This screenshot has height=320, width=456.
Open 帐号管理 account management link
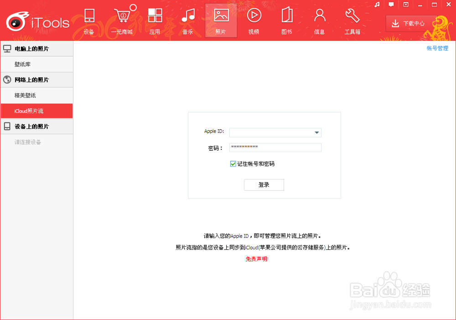[x=437, y=49]
